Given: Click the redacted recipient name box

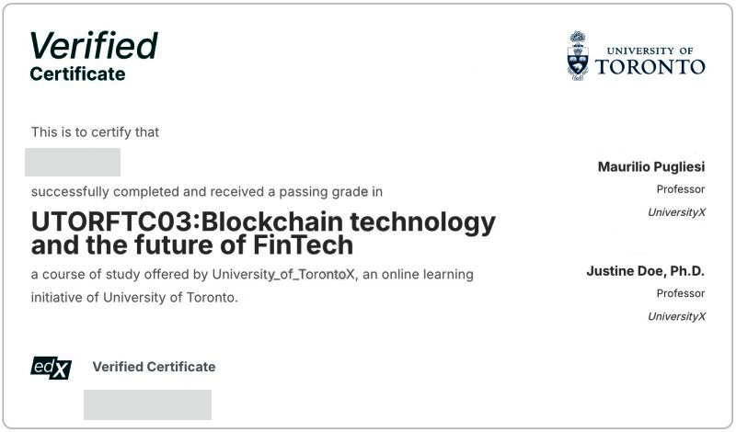Looking at the screenshot, I should click(73, 163).
